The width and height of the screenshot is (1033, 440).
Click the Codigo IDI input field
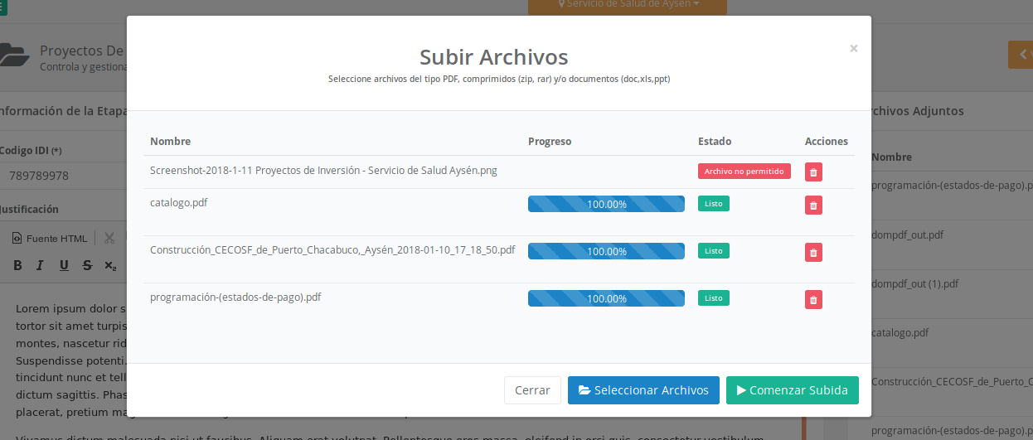coord(62,176)
